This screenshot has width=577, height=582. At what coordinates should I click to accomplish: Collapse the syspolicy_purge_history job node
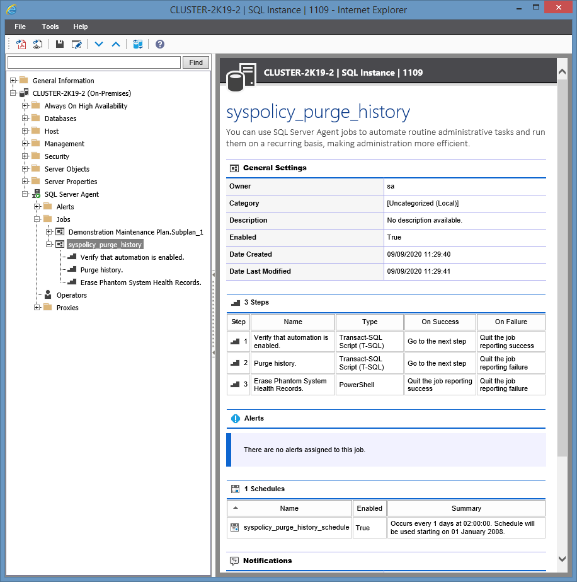[49, 245]
